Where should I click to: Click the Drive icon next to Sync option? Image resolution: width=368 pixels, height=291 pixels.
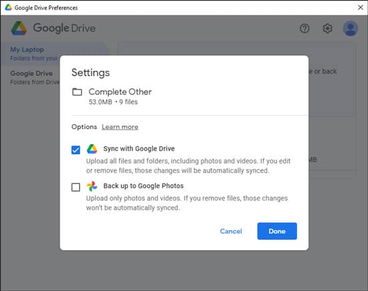point(92,149)
